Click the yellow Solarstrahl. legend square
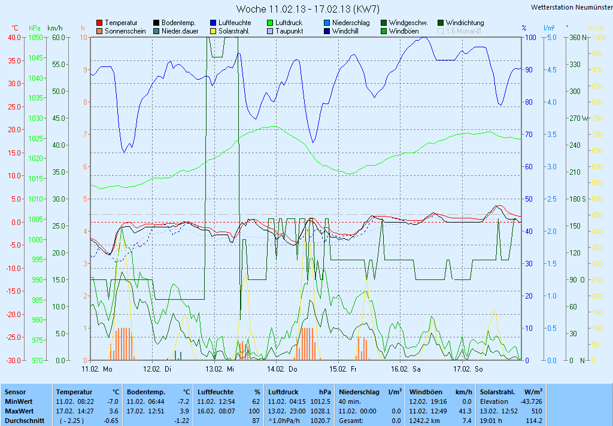Image resolution: width=613 pixels, height=426 pixels. 213,31
